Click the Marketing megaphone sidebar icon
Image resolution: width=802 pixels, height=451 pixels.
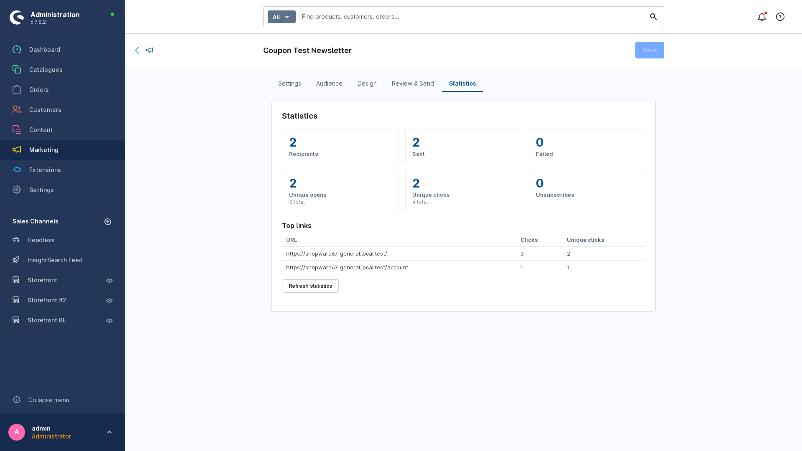tap(17, 150)
